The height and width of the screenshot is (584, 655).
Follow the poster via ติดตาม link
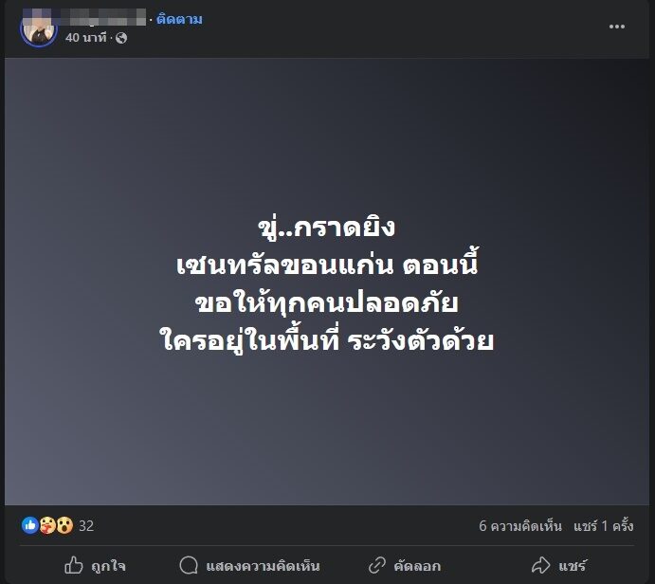point(179,19)
